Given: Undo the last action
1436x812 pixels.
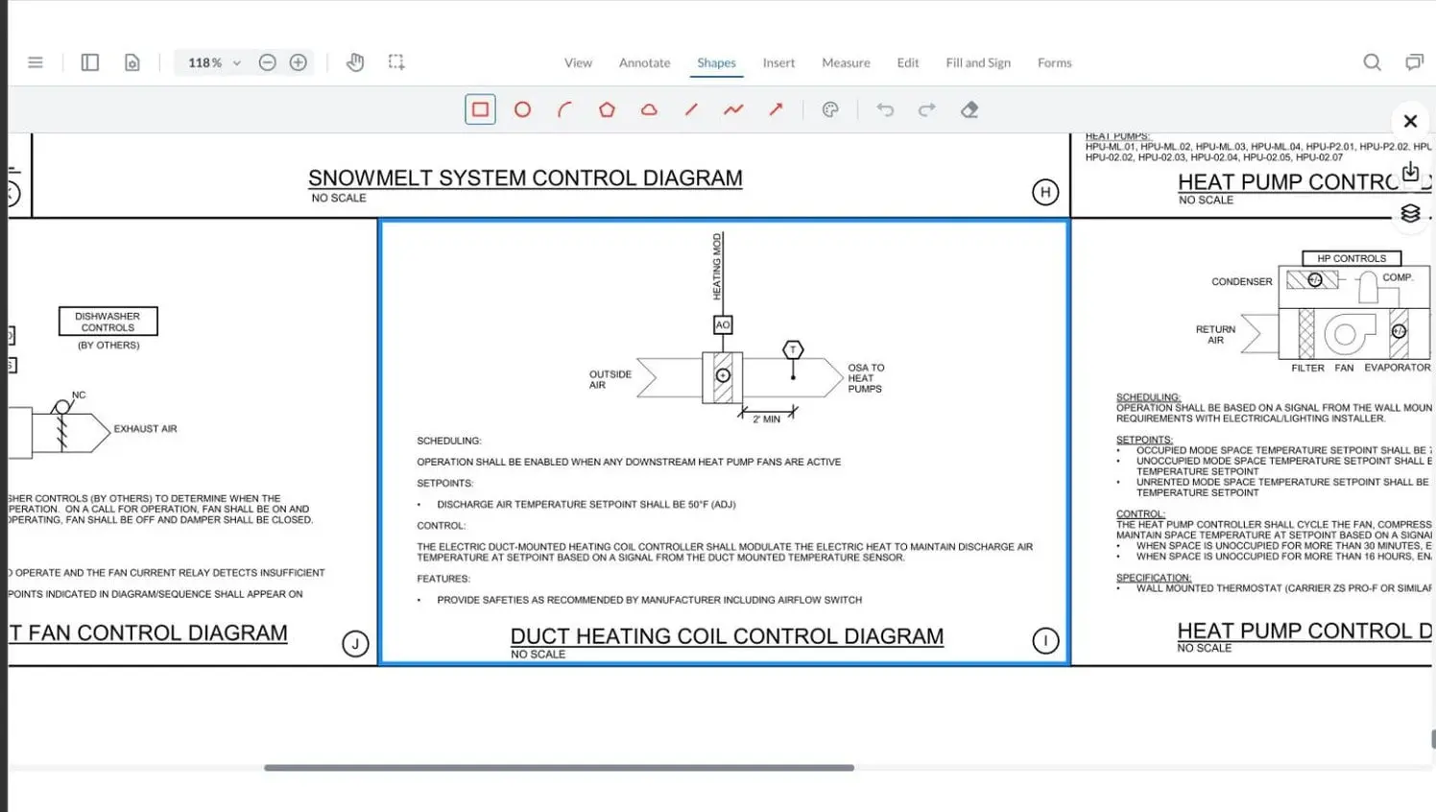Looking at the screenshot, I should [x=885, y=109].
